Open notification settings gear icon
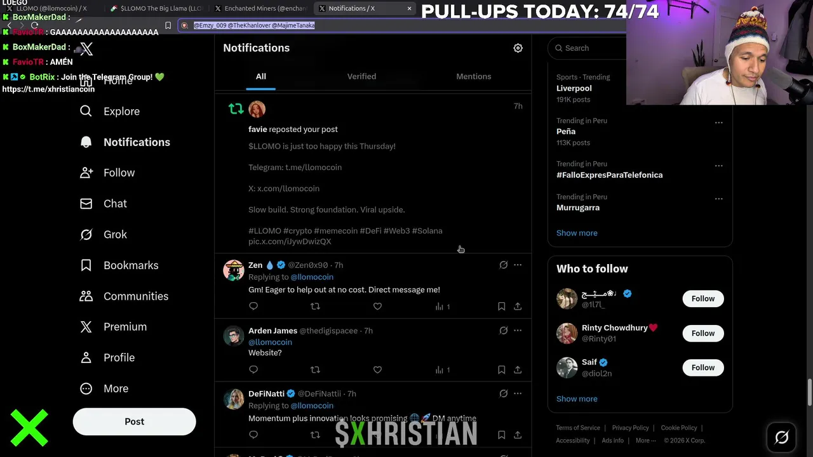Screen dimensions: 813x457 click(x=518, y=48)
